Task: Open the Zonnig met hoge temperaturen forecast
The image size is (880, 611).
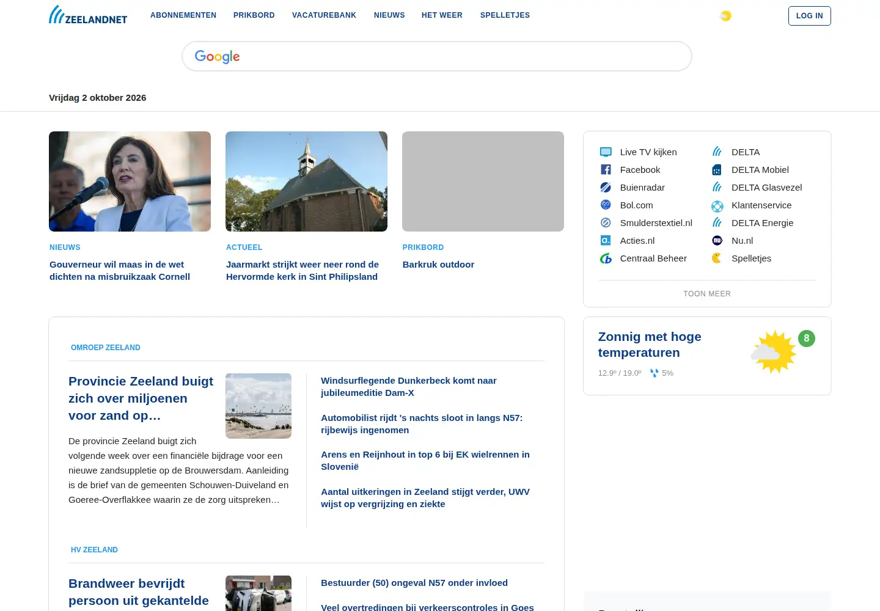Action: (x=650, y=345)
